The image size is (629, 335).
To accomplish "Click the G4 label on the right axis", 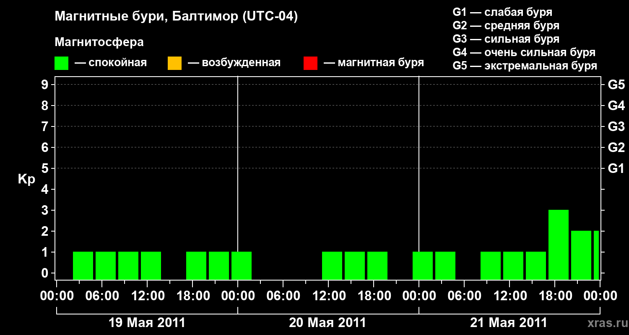I will tap(616, 106).
